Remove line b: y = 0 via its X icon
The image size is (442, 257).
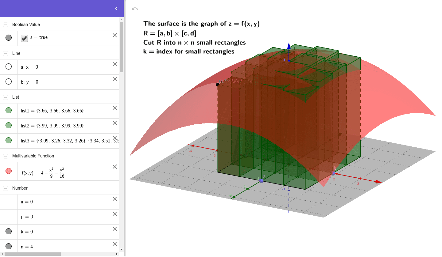tap(114, 79)
